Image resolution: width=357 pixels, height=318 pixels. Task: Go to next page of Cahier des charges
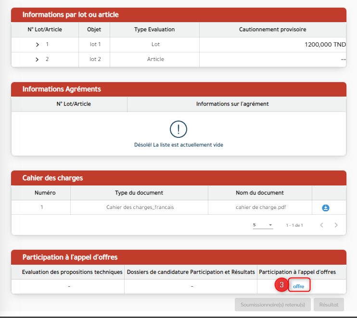coord(336,225)
